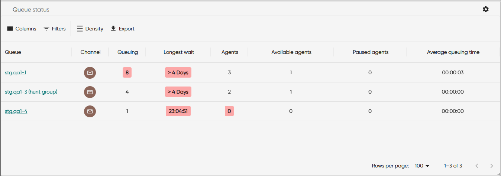Click the email channel icon for stg.qa1-3
The height and width of the screenshot is (176, 501).
pyautogui.click(x=90, y=92)
